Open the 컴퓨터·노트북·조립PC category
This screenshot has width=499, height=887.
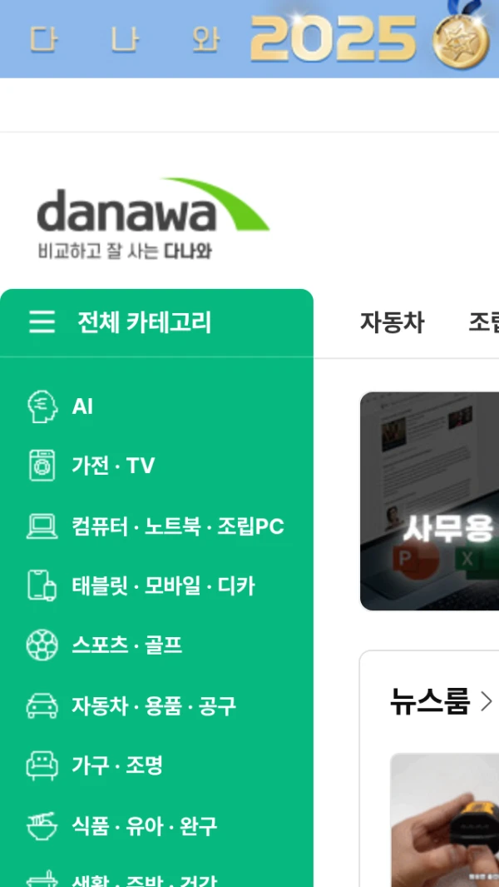[x=177, y=526]
